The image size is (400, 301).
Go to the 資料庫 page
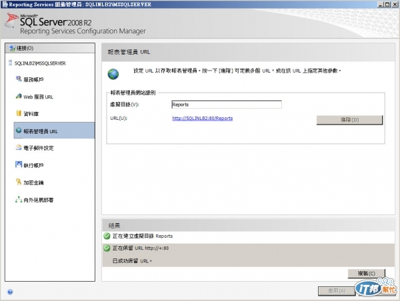click(31, 114)
